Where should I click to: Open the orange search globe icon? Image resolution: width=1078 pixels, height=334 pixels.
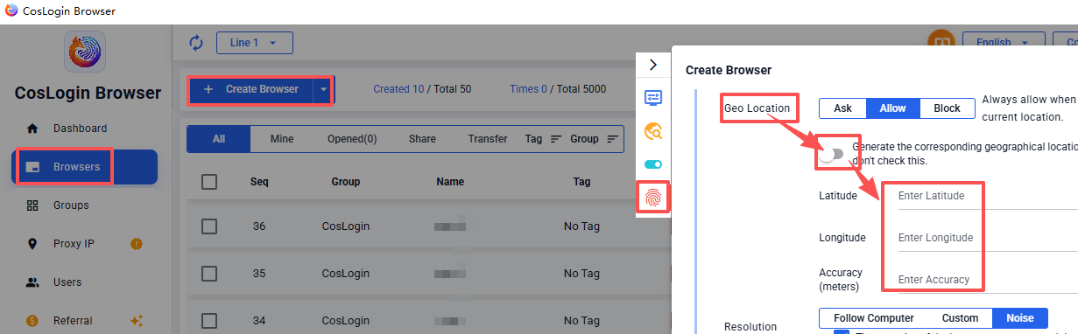(x=653, y=131)
